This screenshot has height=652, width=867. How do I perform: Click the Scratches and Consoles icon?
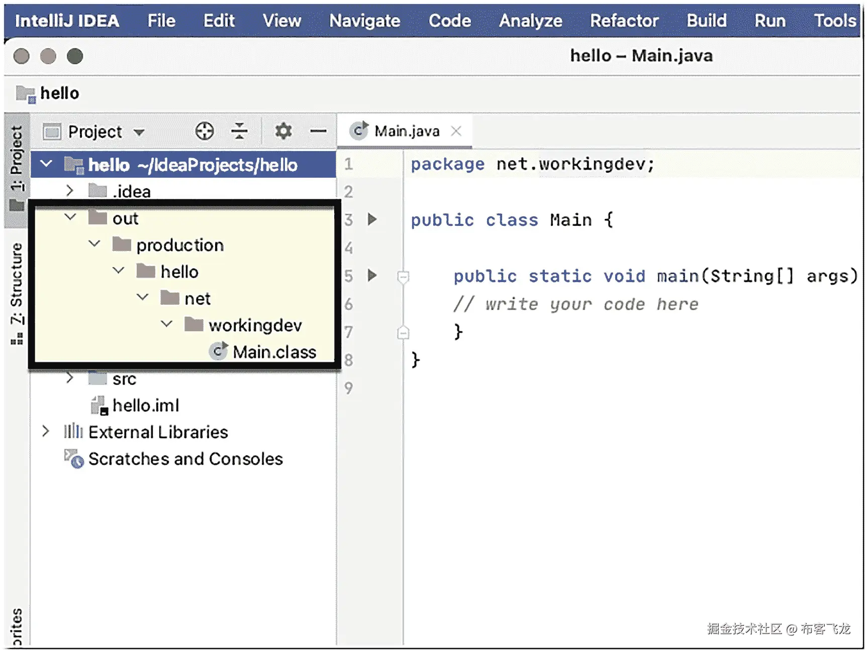pyautogui.click(x=74, y=459)
